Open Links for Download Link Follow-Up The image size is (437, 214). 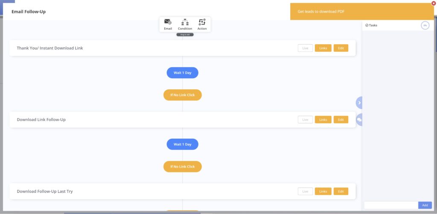pyautogui.click(x=323, y=120)
